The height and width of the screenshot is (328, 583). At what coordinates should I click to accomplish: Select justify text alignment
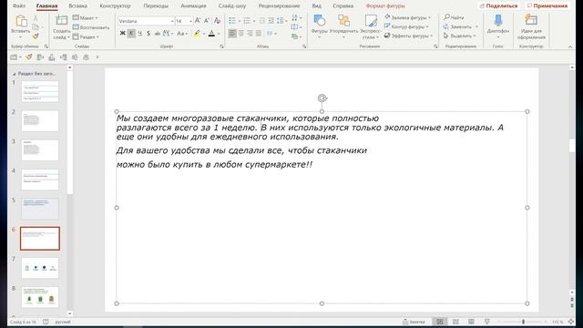coord(259,34)
